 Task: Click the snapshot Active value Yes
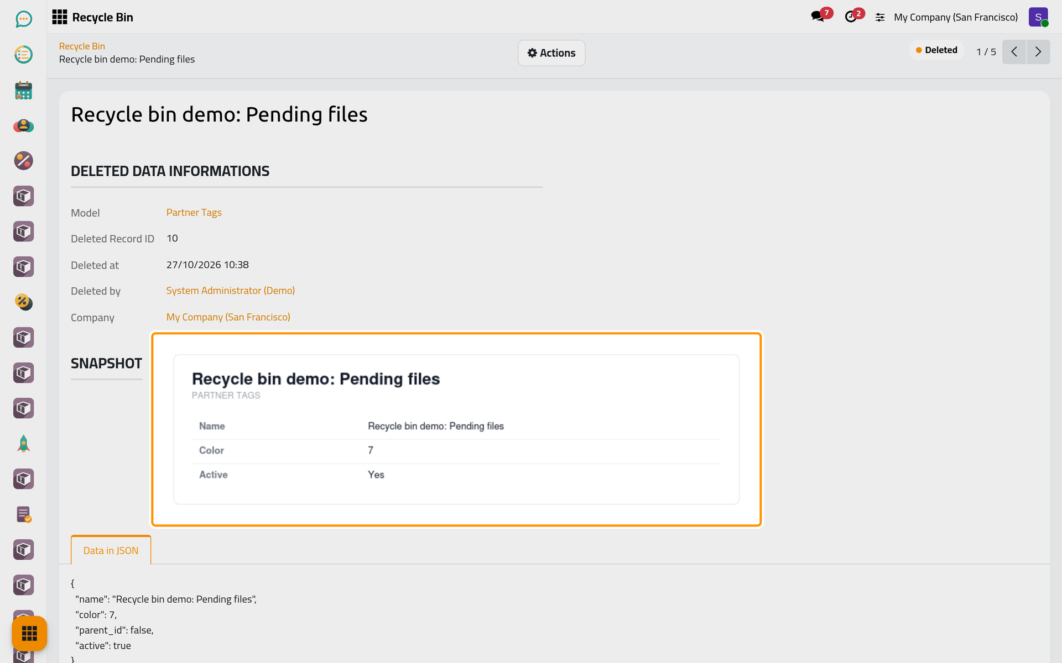376,475
